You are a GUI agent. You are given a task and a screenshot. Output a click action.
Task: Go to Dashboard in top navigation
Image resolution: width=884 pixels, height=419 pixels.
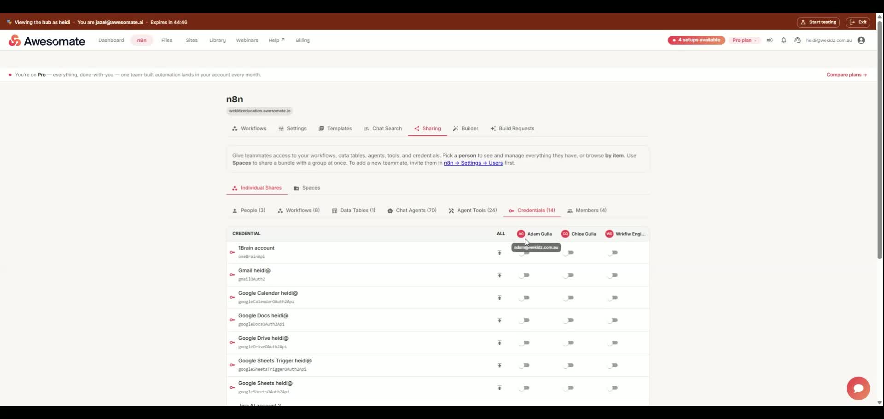[111, 41]
